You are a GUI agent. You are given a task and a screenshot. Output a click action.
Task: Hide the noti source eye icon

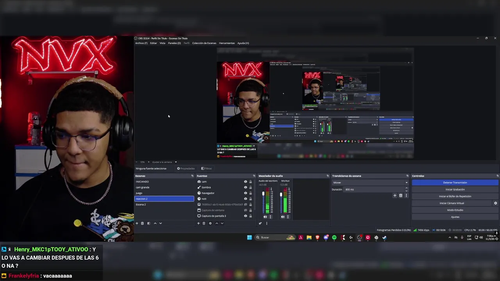tap(245, 199)
